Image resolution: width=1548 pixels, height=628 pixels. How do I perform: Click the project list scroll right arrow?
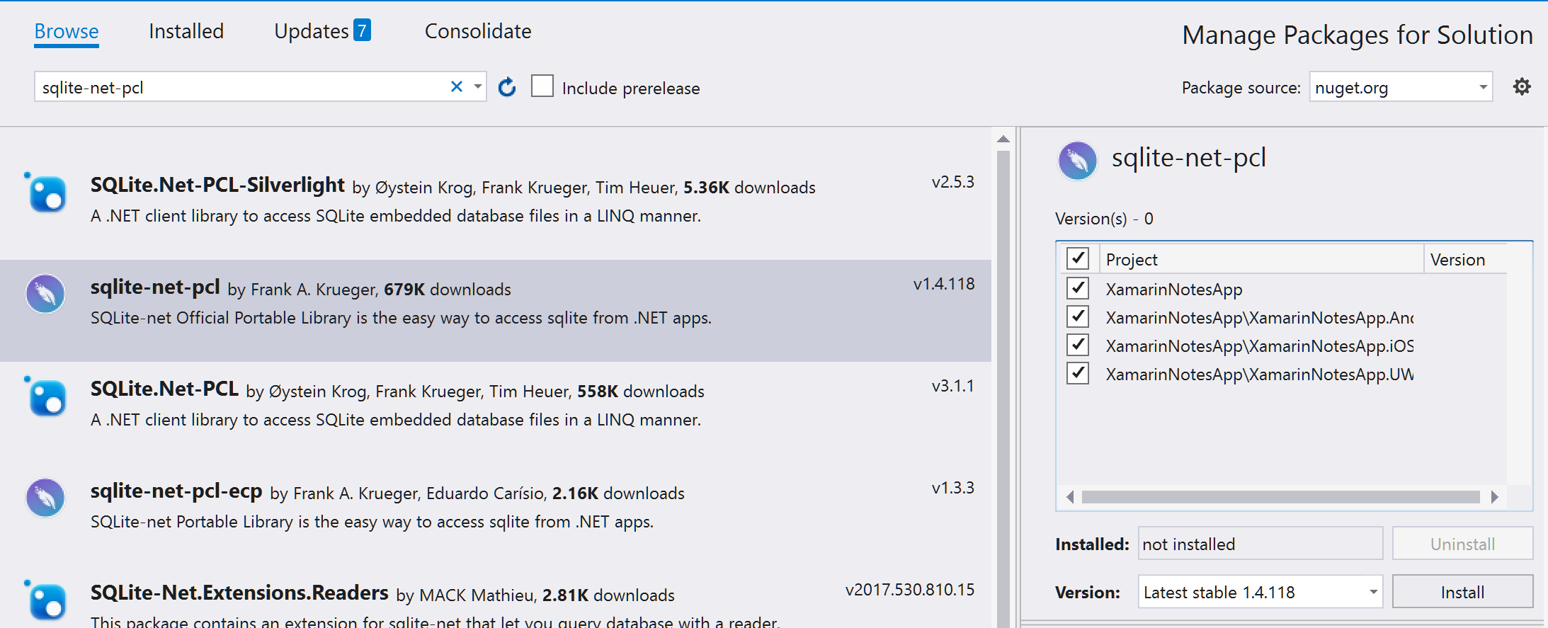[x=1494, y=497]
